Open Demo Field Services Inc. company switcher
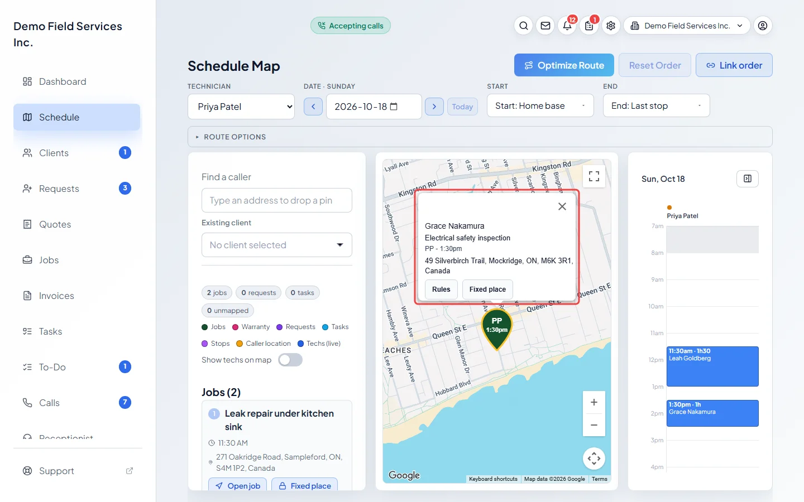This screenshot has height=502, width=804. point(687,26)
